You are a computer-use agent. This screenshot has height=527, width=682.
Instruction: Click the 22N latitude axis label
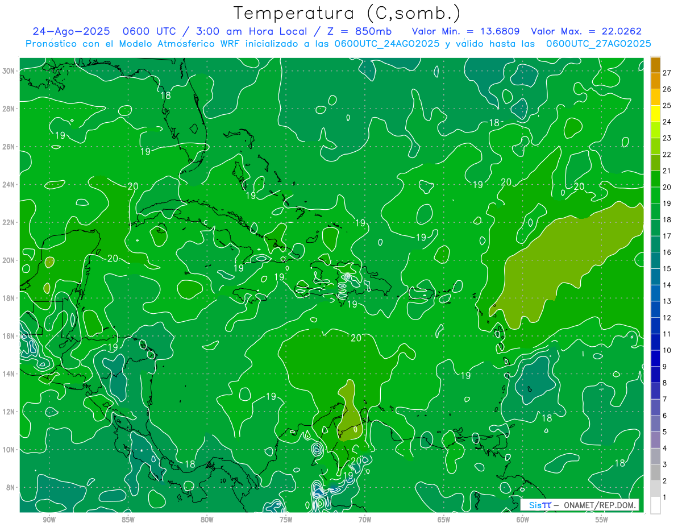pyautogui.click(x=10, y=222)
